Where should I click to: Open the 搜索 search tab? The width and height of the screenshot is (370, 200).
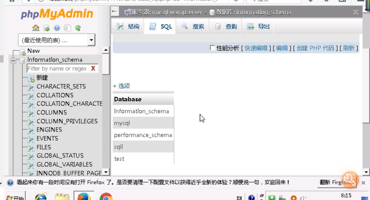(193, 27)
